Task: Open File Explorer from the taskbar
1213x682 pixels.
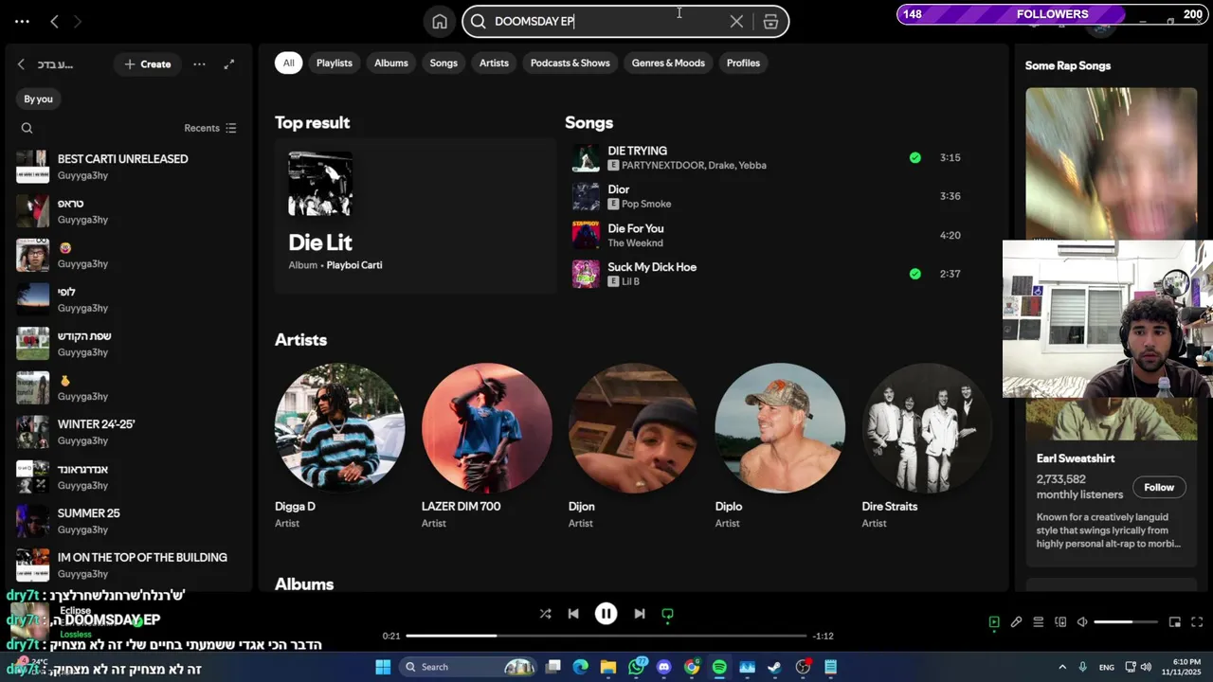Action: (x=608, y=667)
